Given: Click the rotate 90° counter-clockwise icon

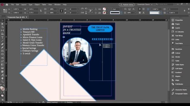Looking at the screenshot, I should tap(86, 9).
